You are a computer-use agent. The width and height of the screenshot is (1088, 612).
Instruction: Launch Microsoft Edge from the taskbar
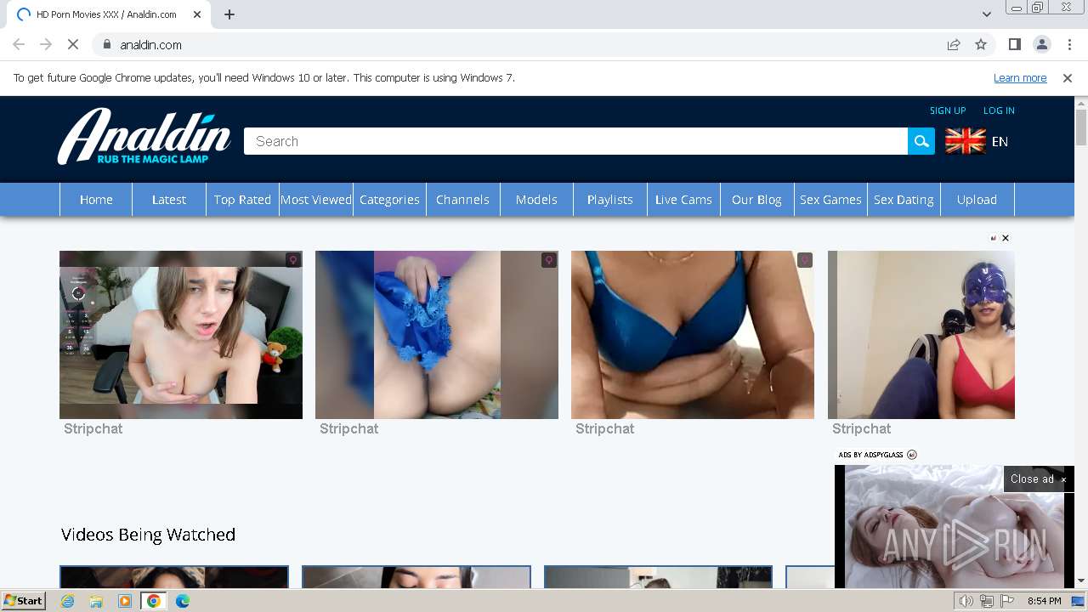(183, 601)
